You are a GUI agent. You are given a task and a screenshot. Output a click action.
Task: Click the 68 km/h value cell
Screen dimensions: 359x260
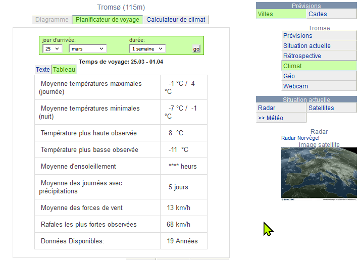(184, 224)
